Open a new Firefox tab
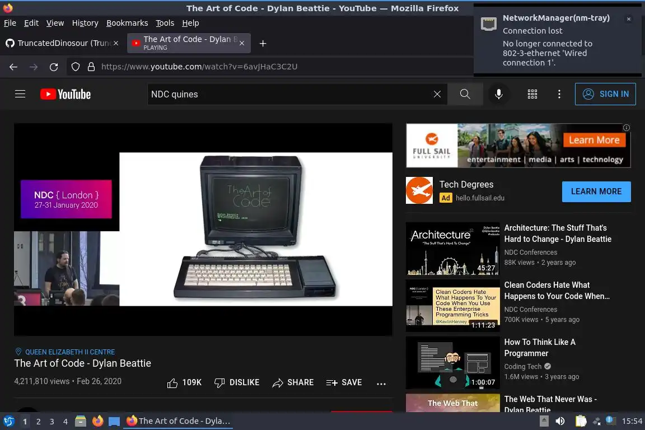This screenshot has width=645, height=430. 263,43
